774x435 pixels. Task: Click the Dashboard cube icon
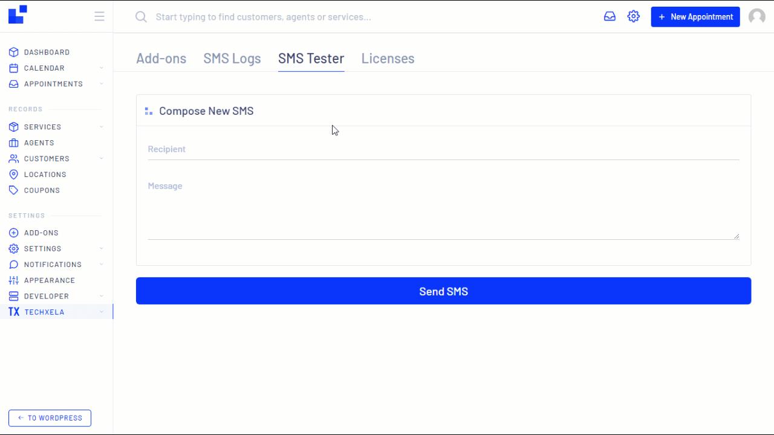(x=14, y=52)
